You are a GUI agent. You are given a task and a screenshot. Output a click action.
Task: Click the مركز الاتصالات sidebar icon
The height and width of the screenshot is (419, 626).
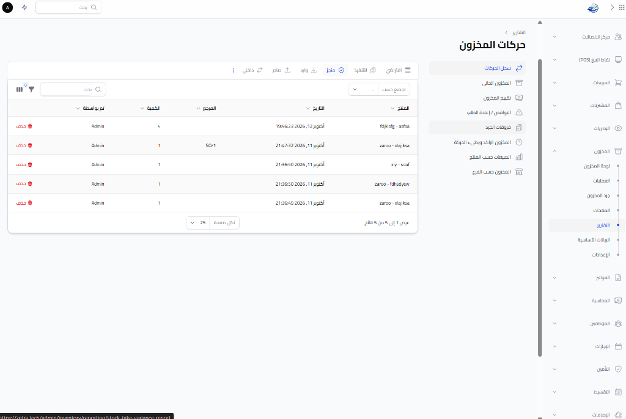point(618,37)
